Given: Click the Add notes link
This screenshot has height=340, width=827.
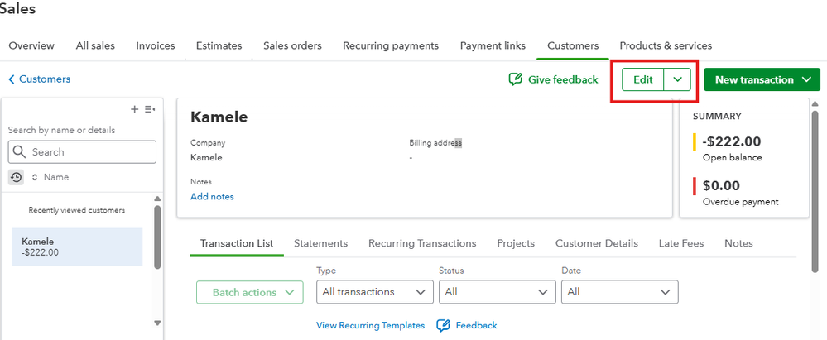Looking at the screenshot, I should (x=212, y=196).
